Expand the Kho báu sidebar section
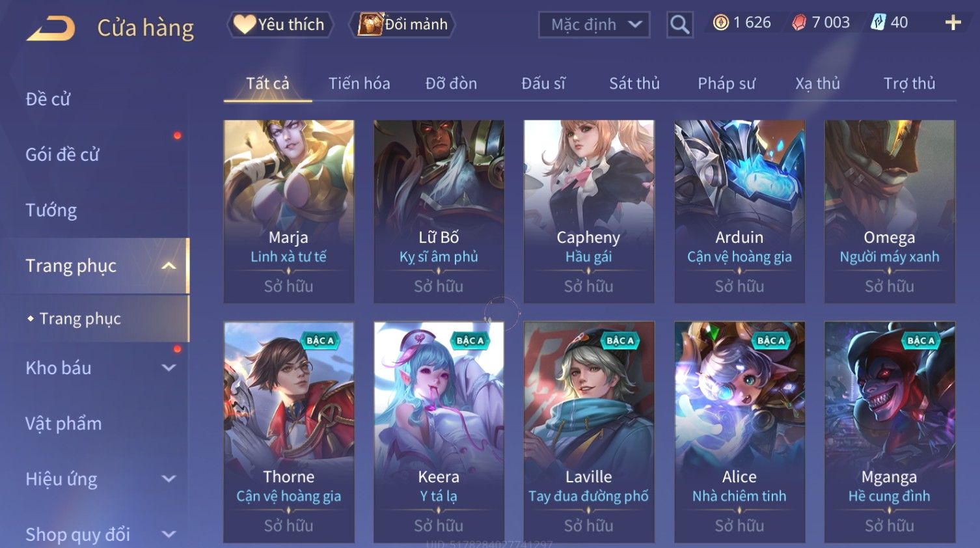 pyautogui.click(x=169, y=368)
